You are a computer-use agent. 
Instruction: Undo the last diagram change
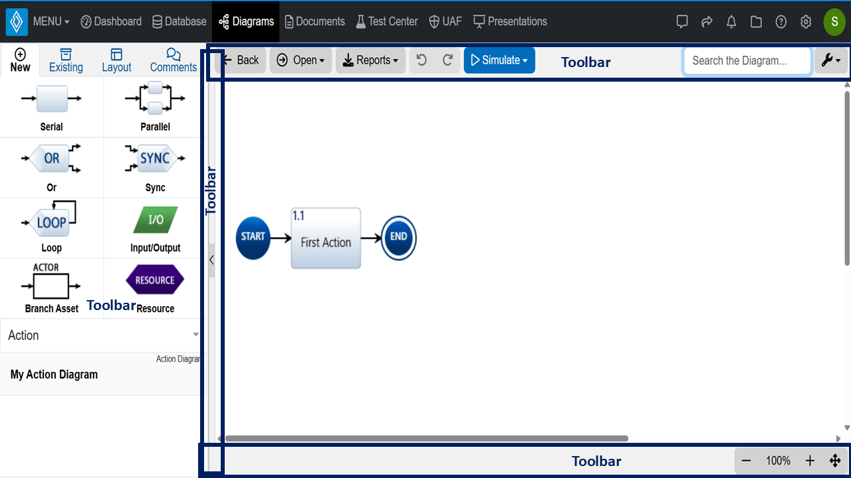coord(422,60)
